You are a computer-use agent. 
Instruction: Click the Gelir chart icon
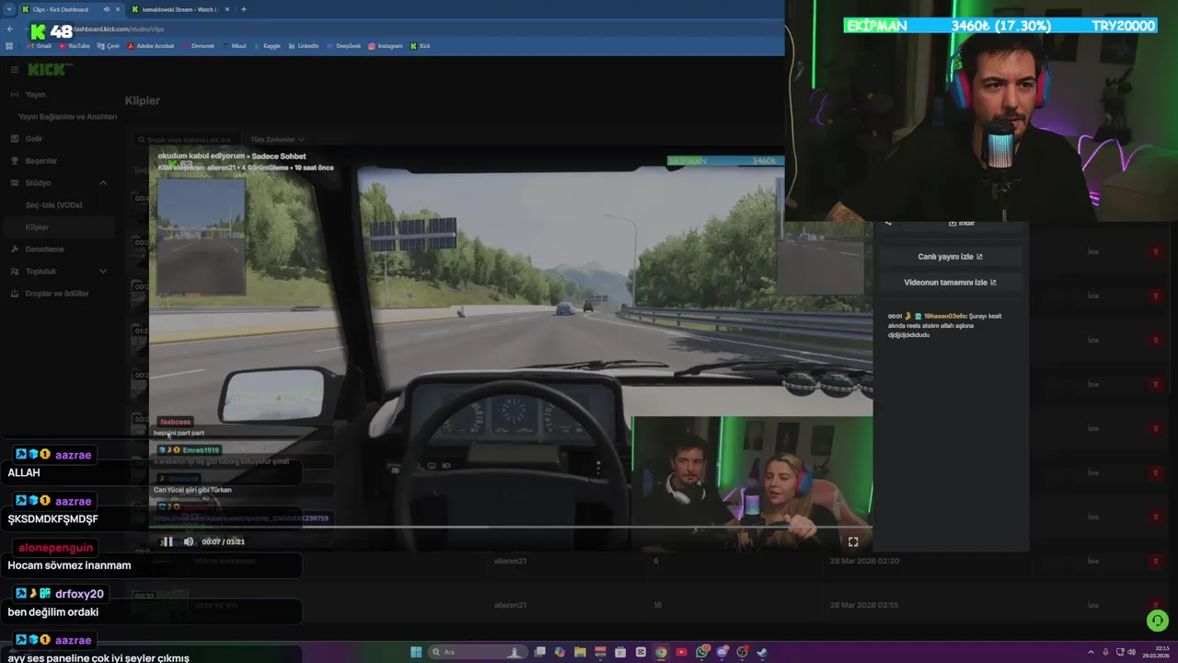15,139
